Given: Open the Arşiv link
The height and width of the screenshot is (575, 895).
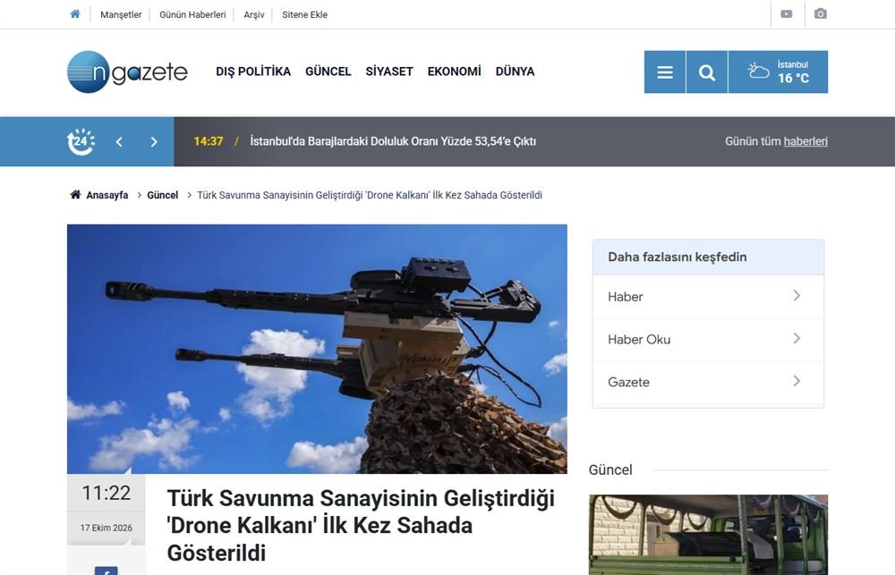Looking at the screenshot, I should click(x=254, y=15).
